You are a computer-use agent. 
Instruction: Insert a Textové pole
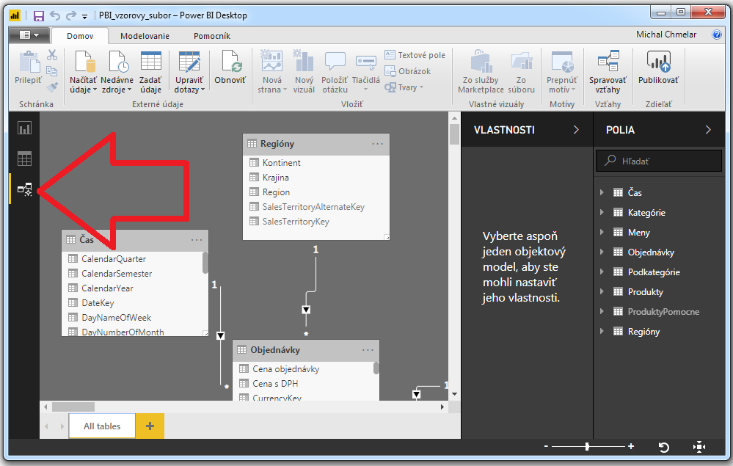pyautogui.click(x=415, y=55)
